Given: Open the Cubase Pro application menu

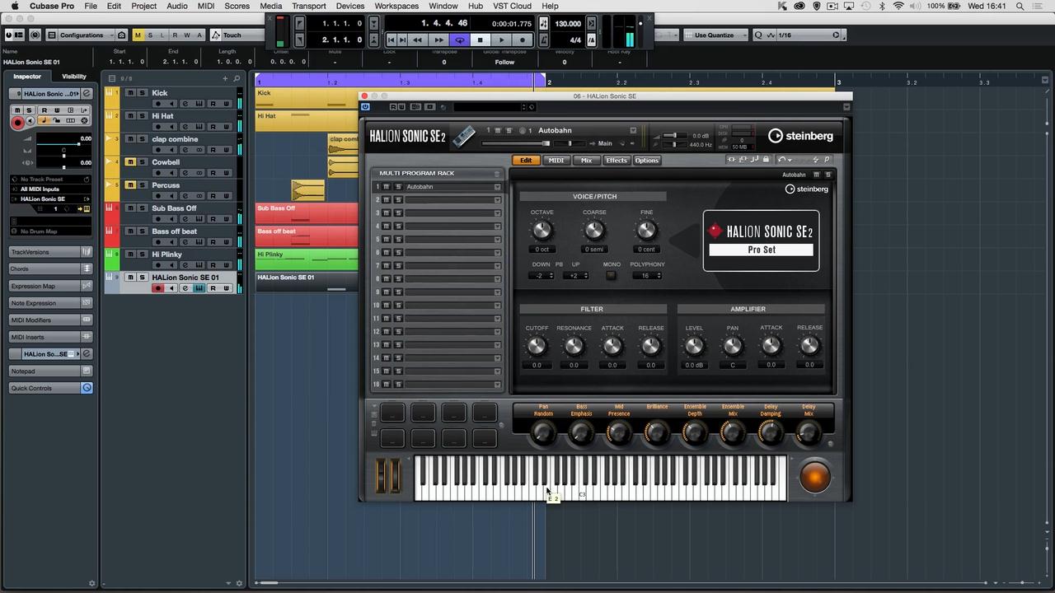Looking at the screenshot, I should (x=52, y=6).
